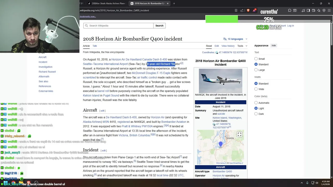This screenshot has height=187, width=333.
Task: Click Brave browser taskbar icon
Action: pos(28,183)
